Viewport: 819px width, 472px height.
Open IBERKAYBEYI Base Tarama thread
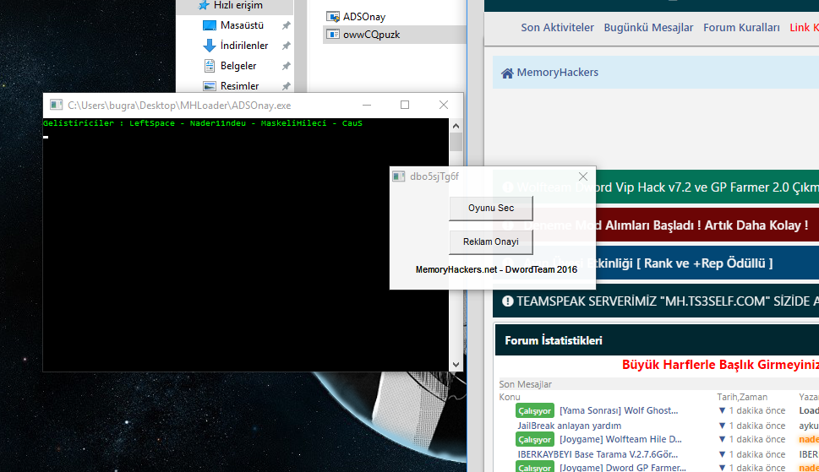tap(598, 454)
